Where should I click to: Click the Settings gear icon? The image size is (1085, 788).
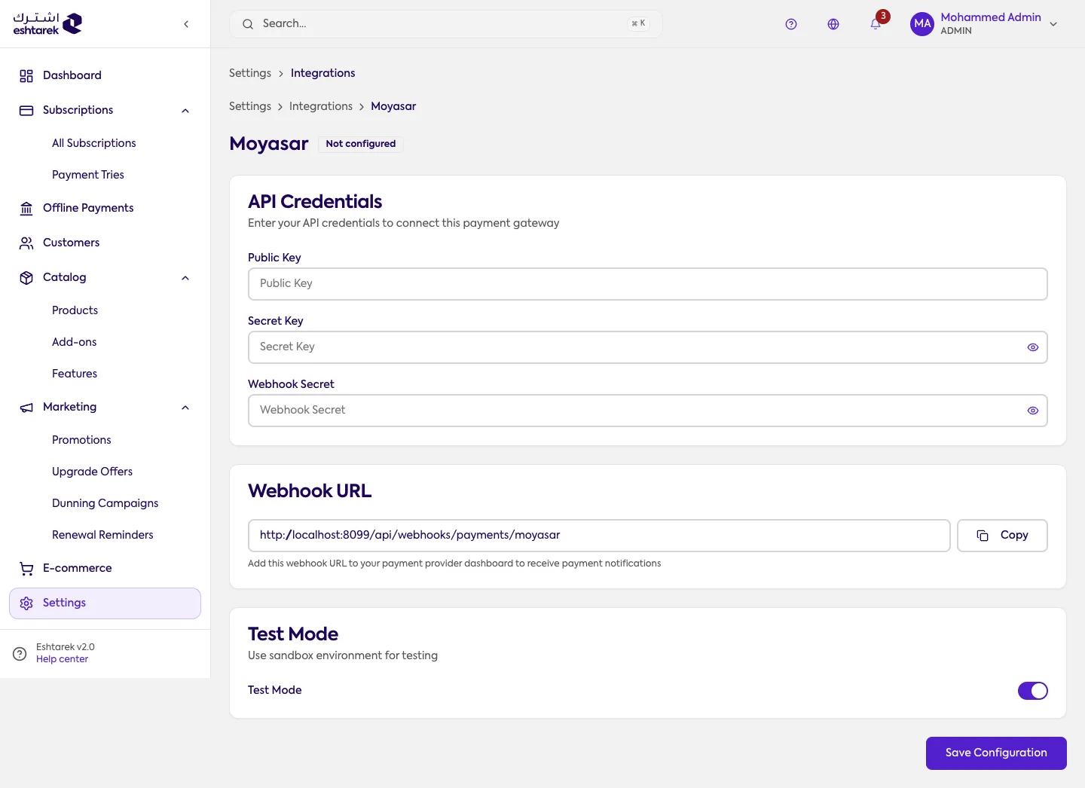click(26, 603)
